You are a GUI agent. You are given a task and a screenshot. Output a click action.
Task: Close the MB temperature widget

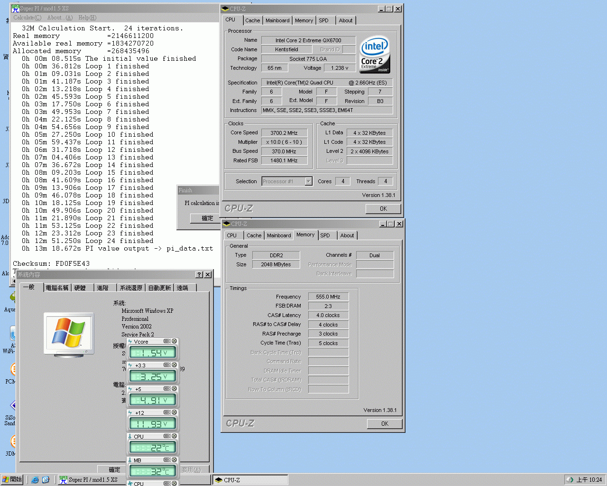(x=175, y=460)
